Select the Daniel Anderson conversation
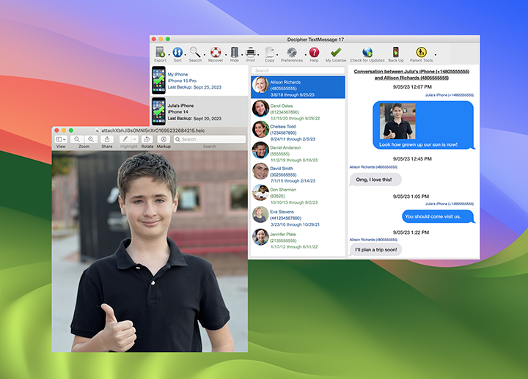 298,152
